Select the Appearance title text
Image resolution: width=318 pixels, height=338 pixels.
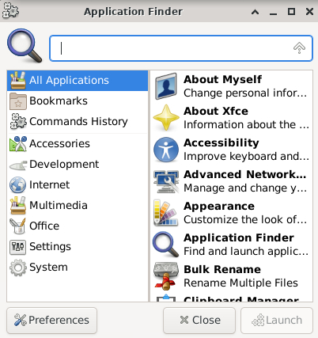pos(219,207)
